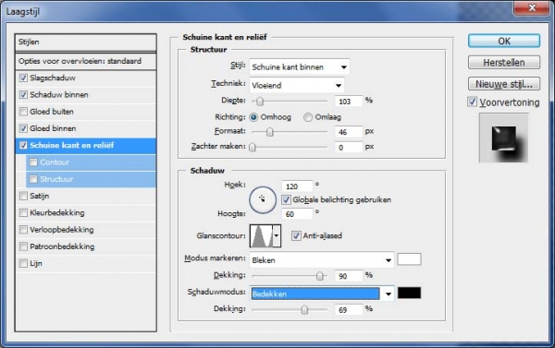Click the Formaat value field
This screenshot has height=348, width=555.
pos(349,132)
